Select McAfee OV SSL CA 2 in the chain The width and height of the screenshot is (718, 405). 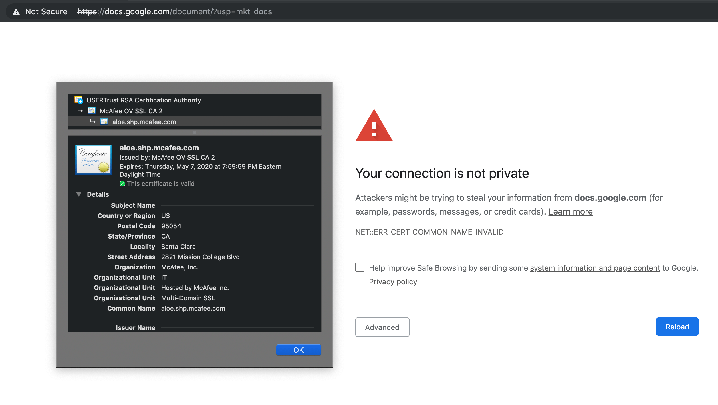click(x=131, y=111)
